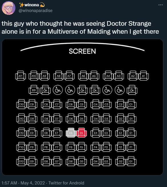The height and width of the screenshot is (187, 167).
Task: Click the @winonaparadise handle
Action: click(x=36, y=11)
